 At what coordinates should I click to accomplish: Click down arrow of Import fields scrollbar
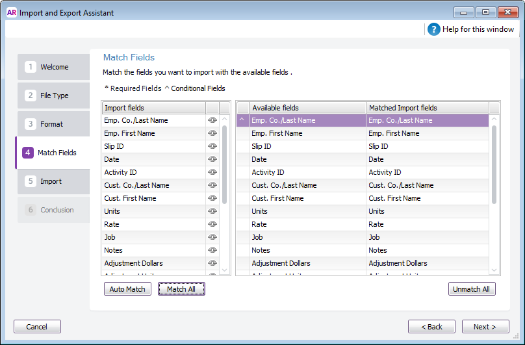[x=225, y=270]
